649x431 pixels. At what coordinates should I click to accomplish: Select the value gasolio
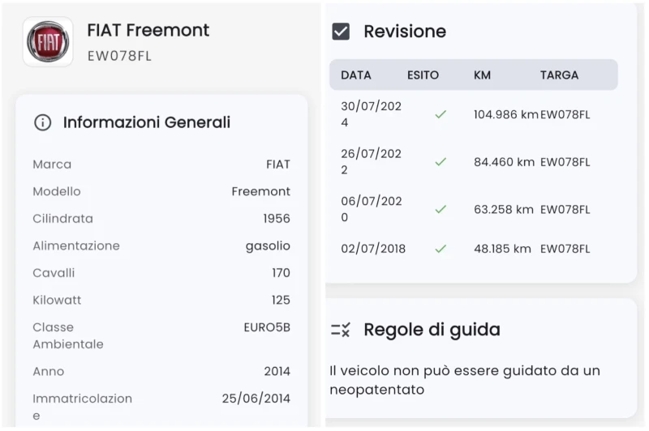(x=268, y=246)
